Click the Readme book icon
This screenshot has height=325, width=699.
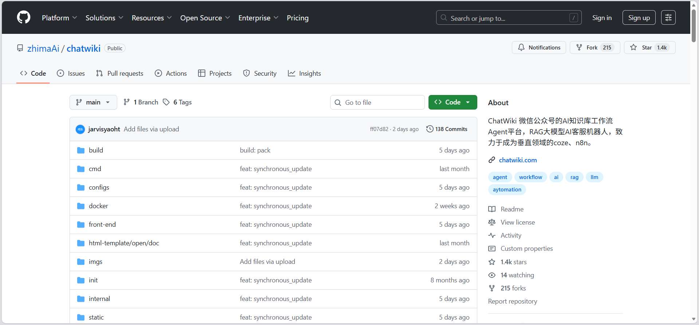492,209
